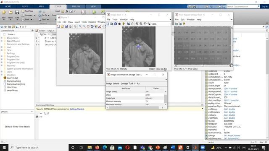Click the Value column header in Image Information
269x151 pixels.
coord(156,89)
